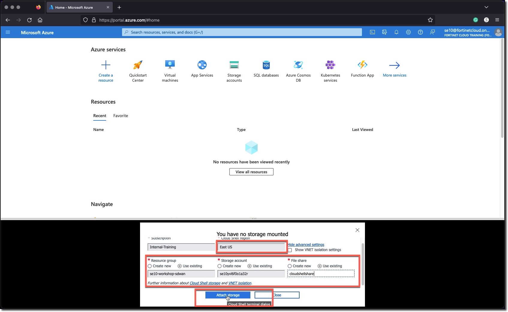Select Storage account Use existing radio
The height and width of the screenshot is (312, 508).
pos(250,266)
